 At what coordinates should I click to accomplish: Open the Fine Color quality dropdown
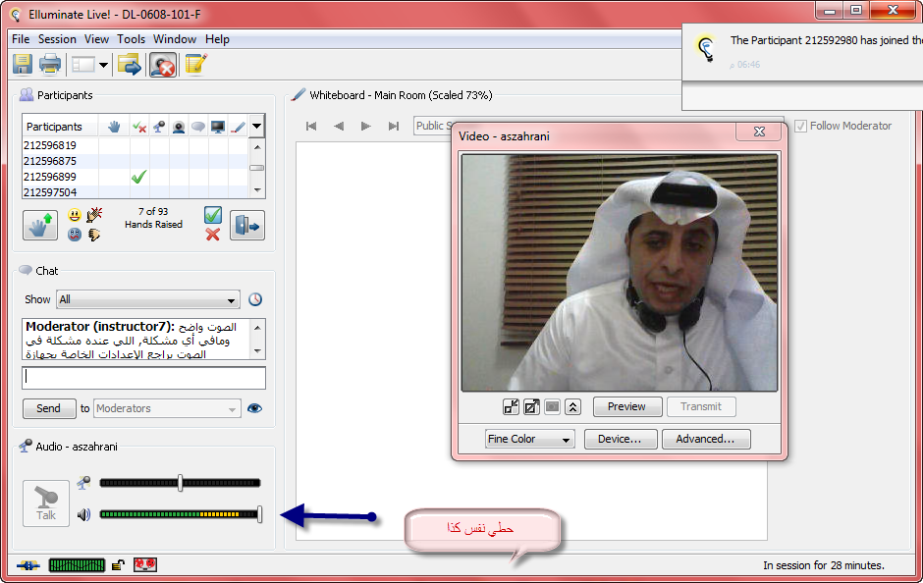[530, 439]
